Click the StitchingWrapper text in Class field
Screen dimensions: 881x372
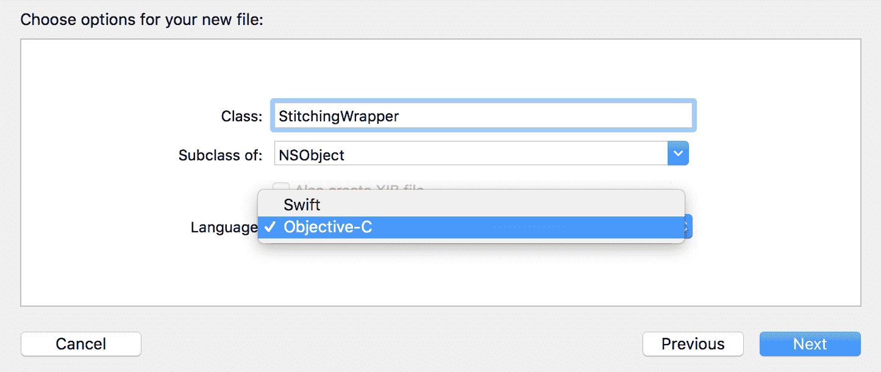pyautogui.click(x=339, y=116)
